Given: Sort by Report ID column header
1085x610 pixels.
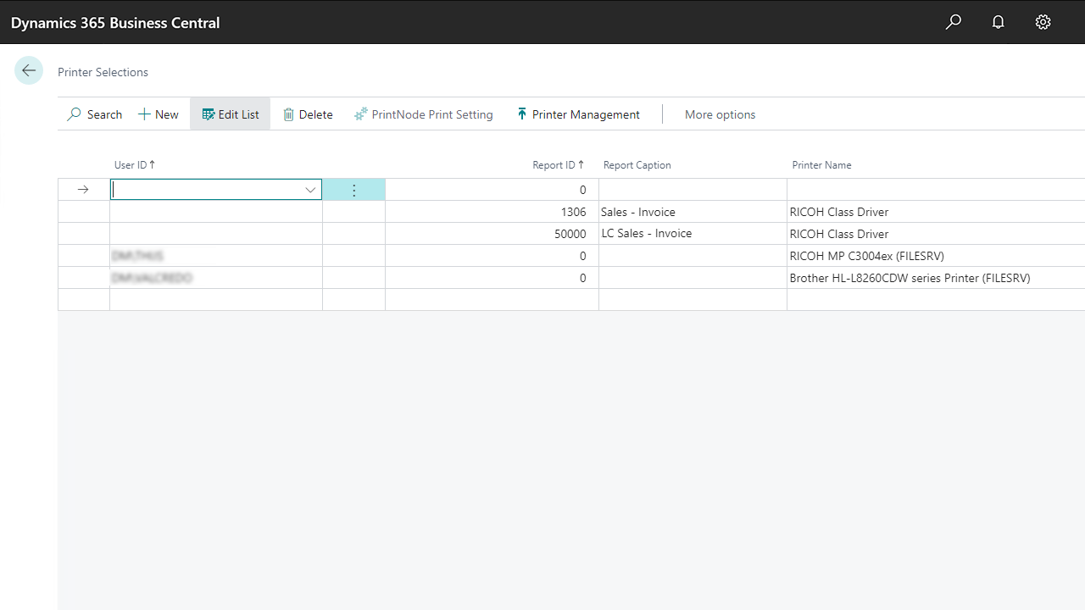Looking at the screenshot, I should click(x=559, y=165).
